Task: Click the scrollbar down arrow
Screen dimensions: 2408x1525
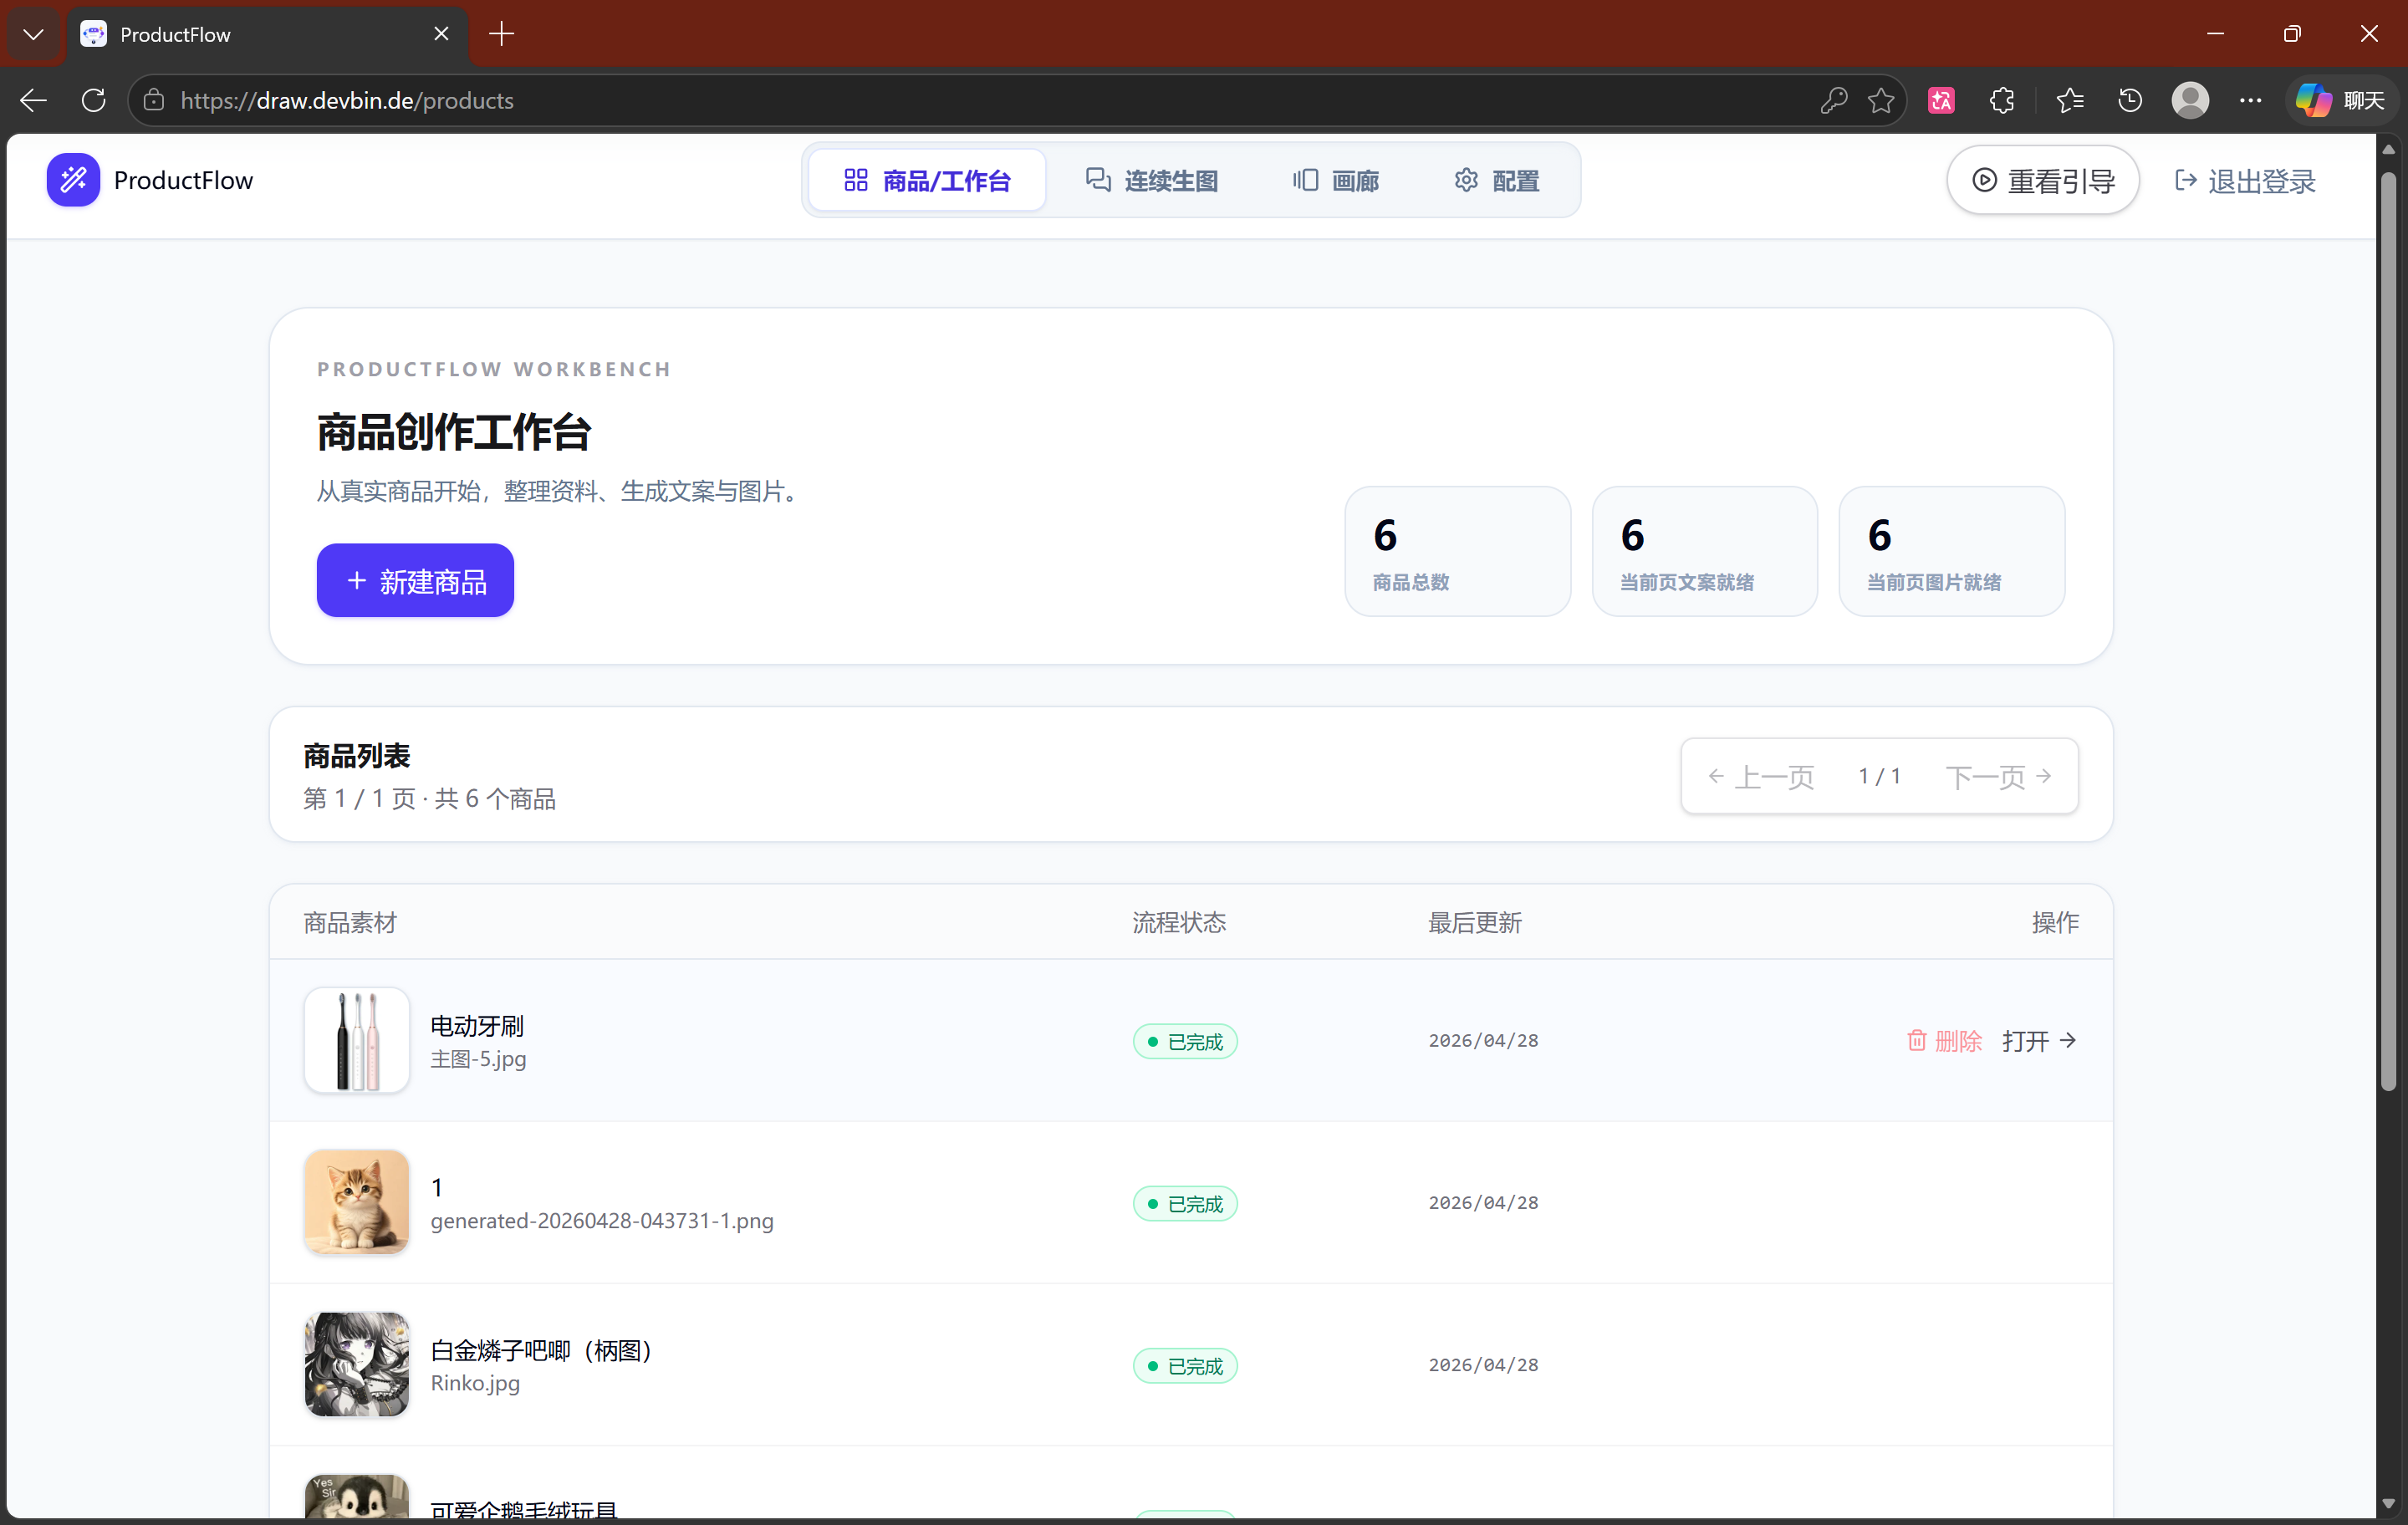Action: [2388, 1503]
